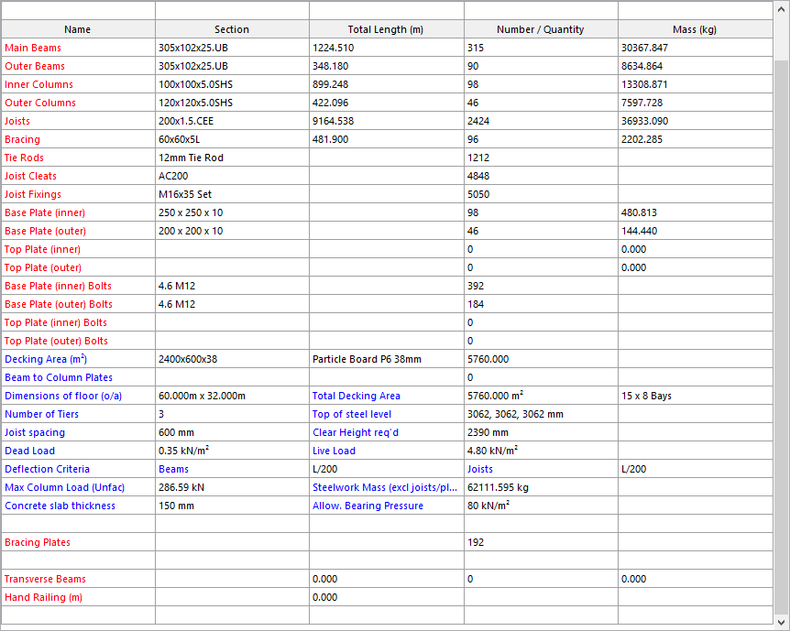Select the Deflection Criteria label cell
Image resolution: width=790 pixels, height=631 pixels.
click(x=78, y=469)
